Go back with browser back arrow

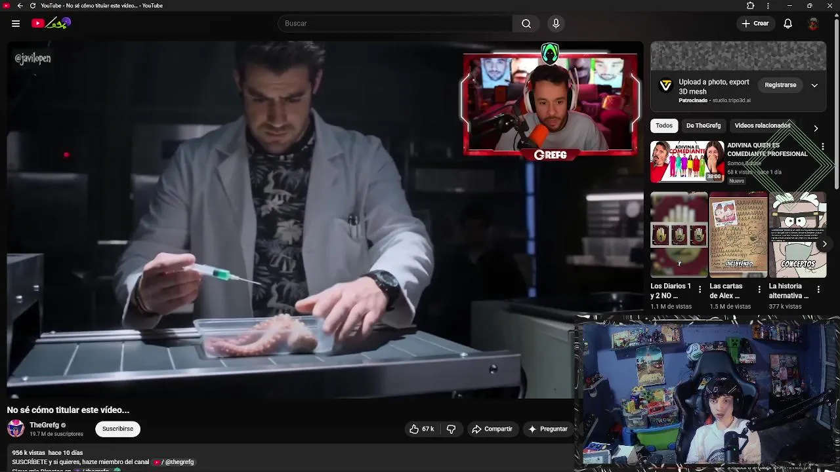tap(20, 5)
